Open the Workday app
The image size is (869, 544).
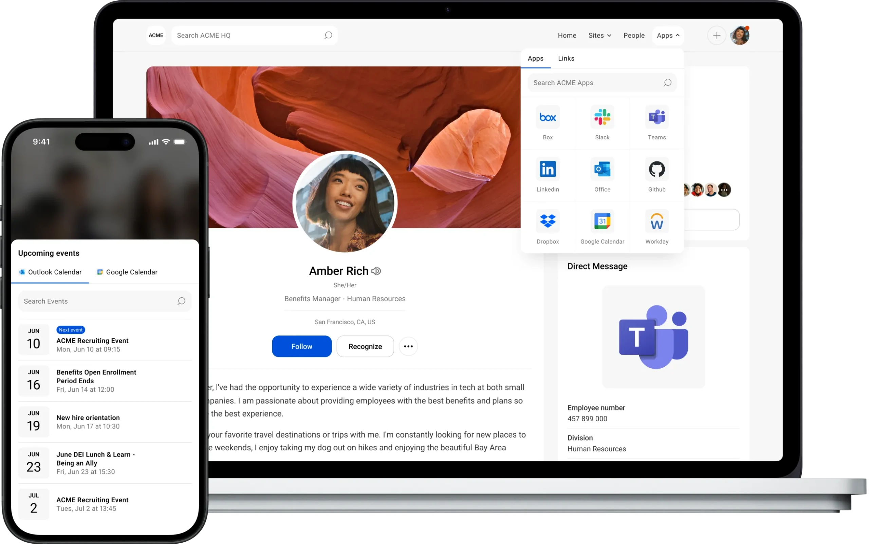pyautogui.click(x=657, y=227)
